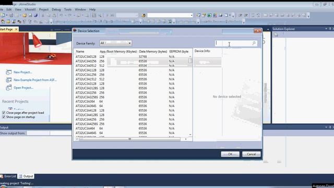Cancel the Device Selection dialog
Screen dimensions: 334x188
pyautogui.click(x=252, y=154)
